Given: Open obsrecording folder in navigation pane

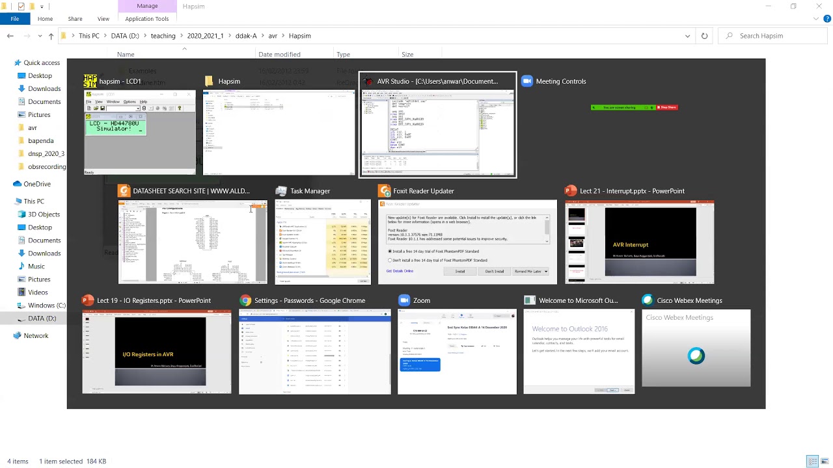Looking at the screenshot, I should [47, 167].
